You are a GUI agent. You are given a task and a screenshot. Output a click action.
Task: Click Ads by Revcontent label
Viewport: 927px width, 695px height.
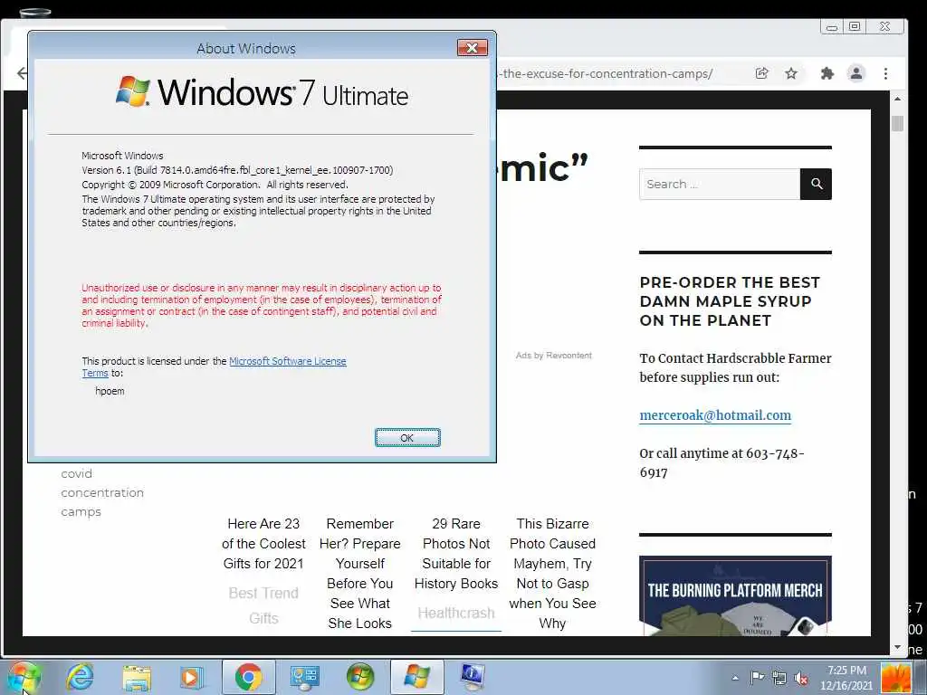(x=553, y=355)
